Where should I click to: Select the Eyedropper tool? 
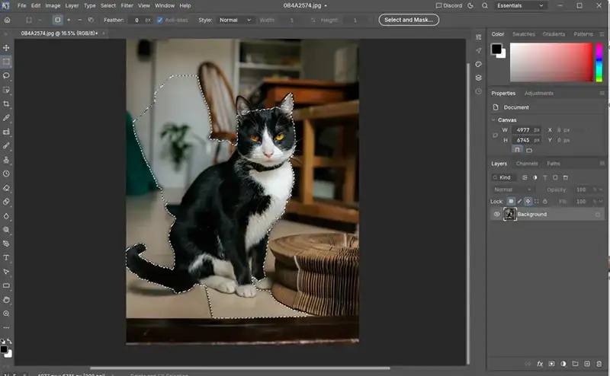coord(6,118)
